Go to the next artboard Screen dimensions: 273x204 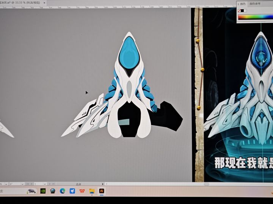50,184
